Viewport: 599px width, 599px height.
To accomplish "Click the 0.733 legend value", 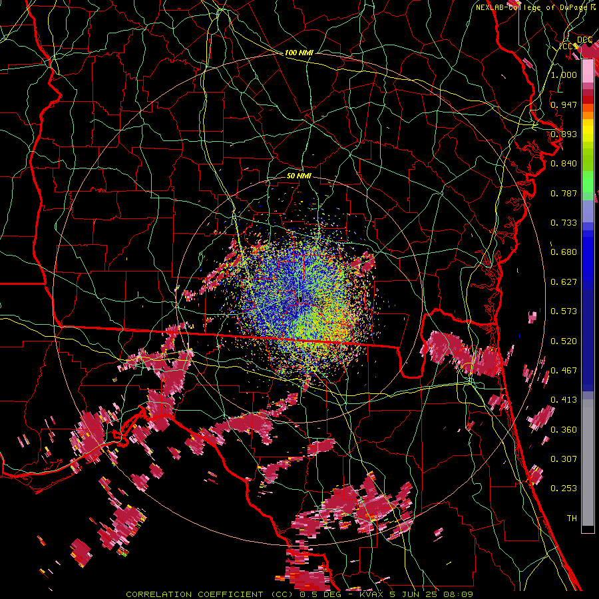I will click(x=564, y=223).
